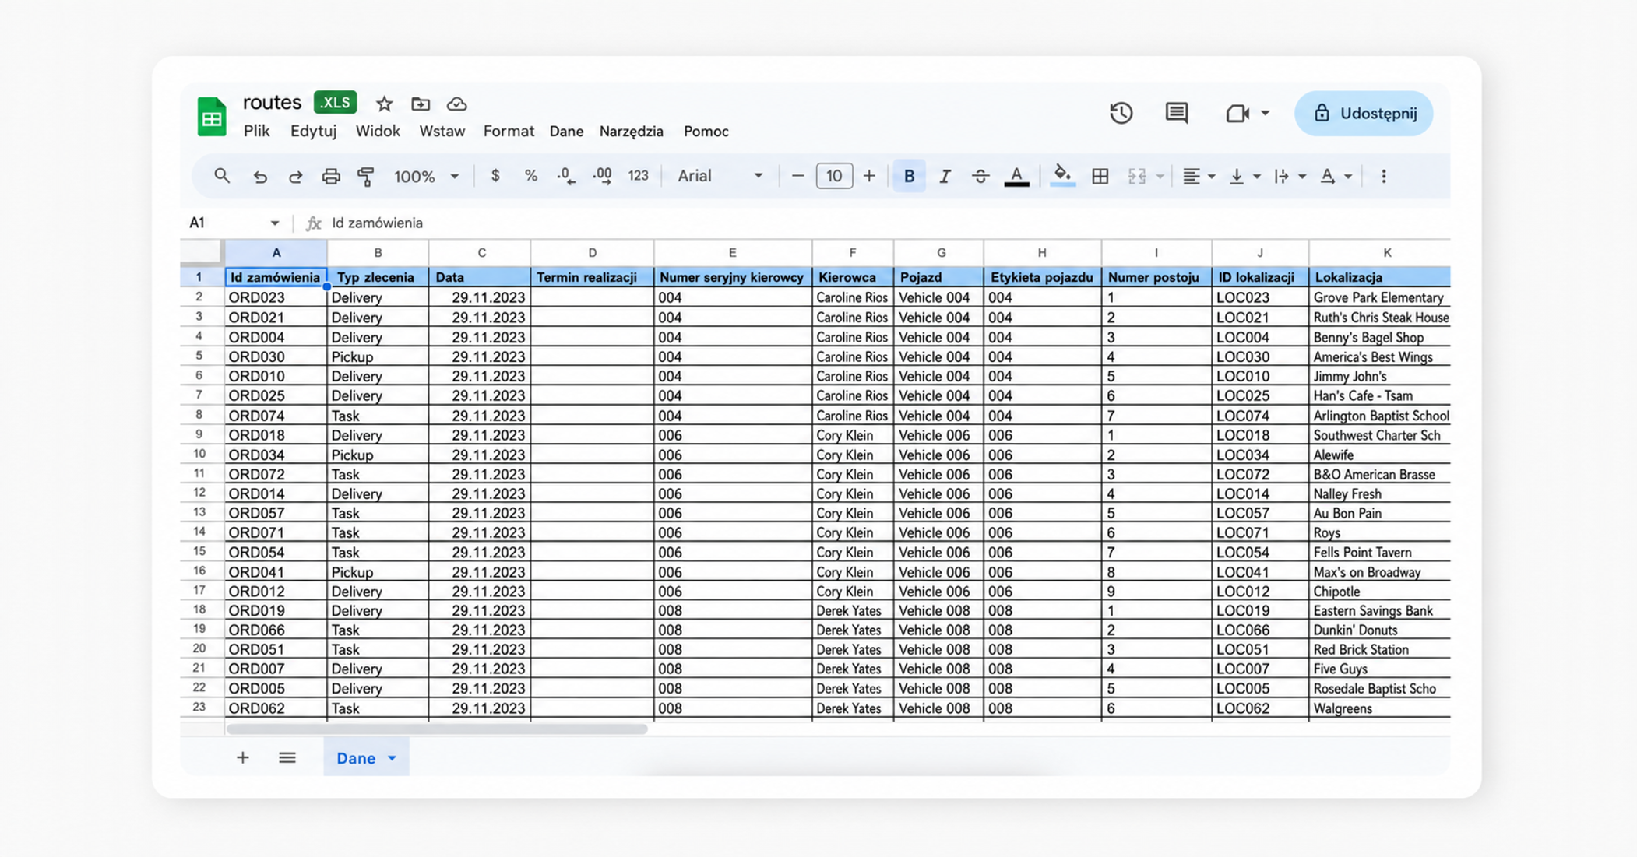
Task: Open the Narzędzia menu
Action: click(631, 132)
